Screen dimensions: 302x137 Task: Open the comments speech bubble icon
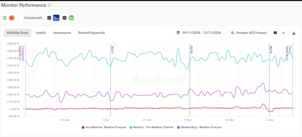275,33
